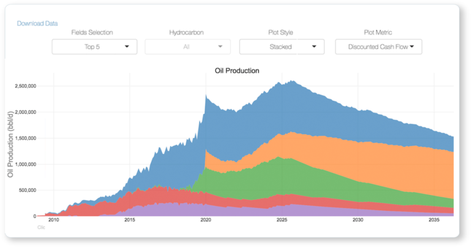This screenshot has width=471, height=247.
Task: Open the Fields Selection 'Top 5' dropdown
Action: click(x=94, y=46)
